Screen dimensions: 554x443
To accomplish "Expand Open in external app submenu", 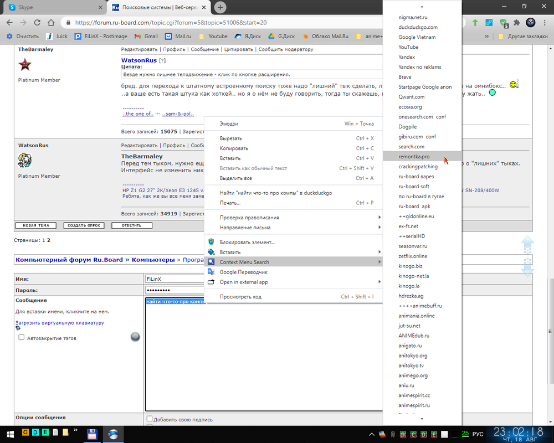I will click(293, 282).
